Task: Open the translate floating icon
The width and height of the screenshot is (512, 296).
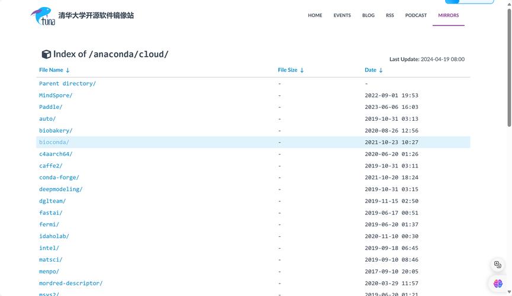Action: [498, 265]
